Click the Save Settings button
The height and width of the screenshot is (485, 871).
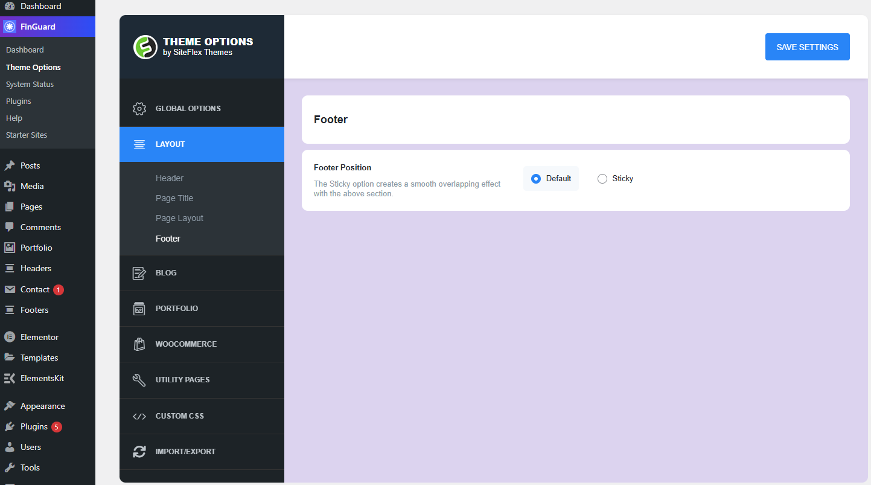coord(807,47)
